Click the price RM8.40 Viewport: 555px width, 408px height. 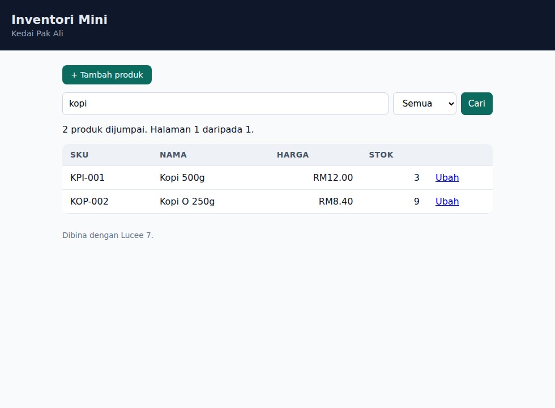(335, 201)
